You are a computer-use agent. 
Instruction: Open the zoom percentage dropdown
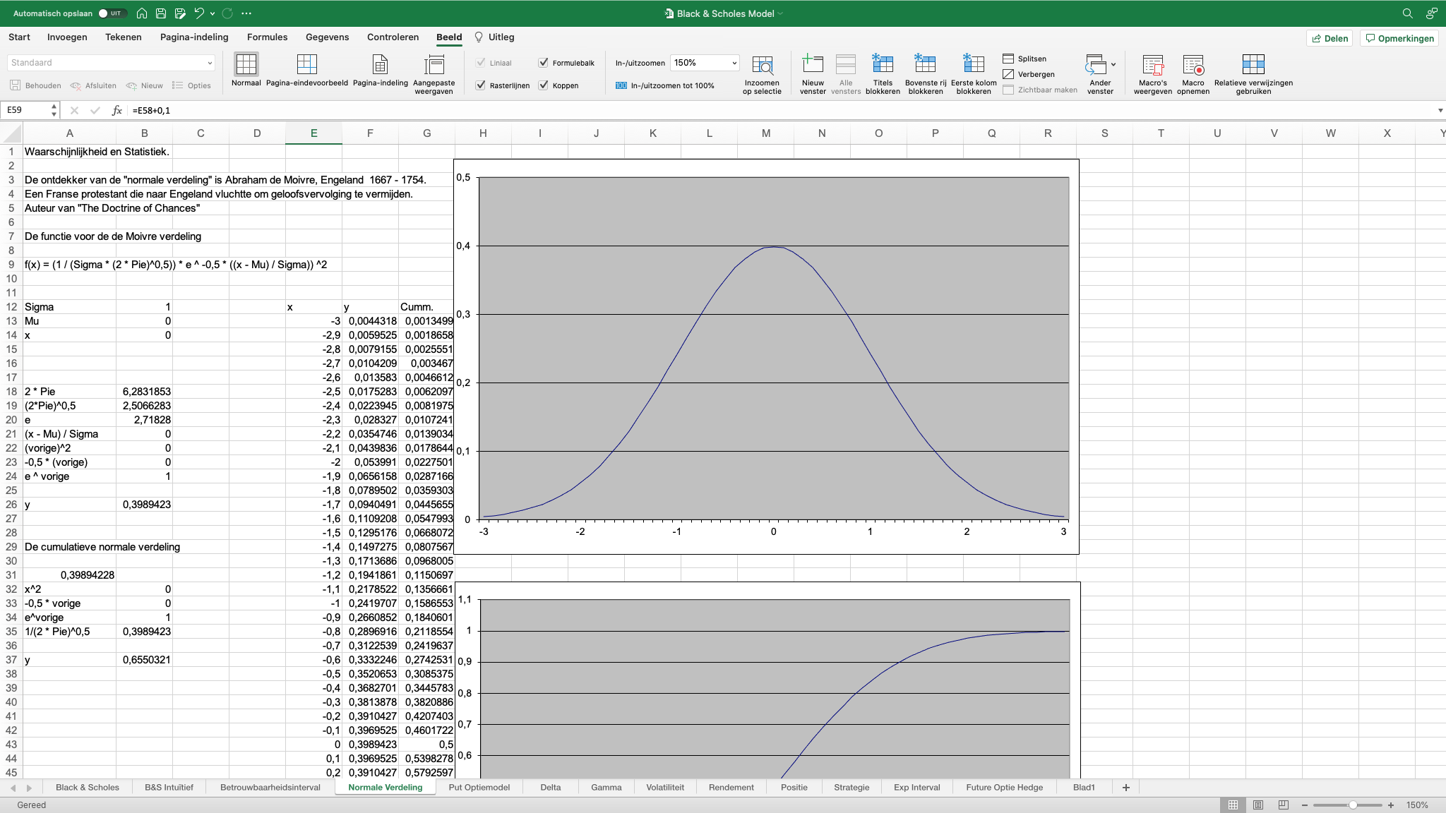coord(734,63)
